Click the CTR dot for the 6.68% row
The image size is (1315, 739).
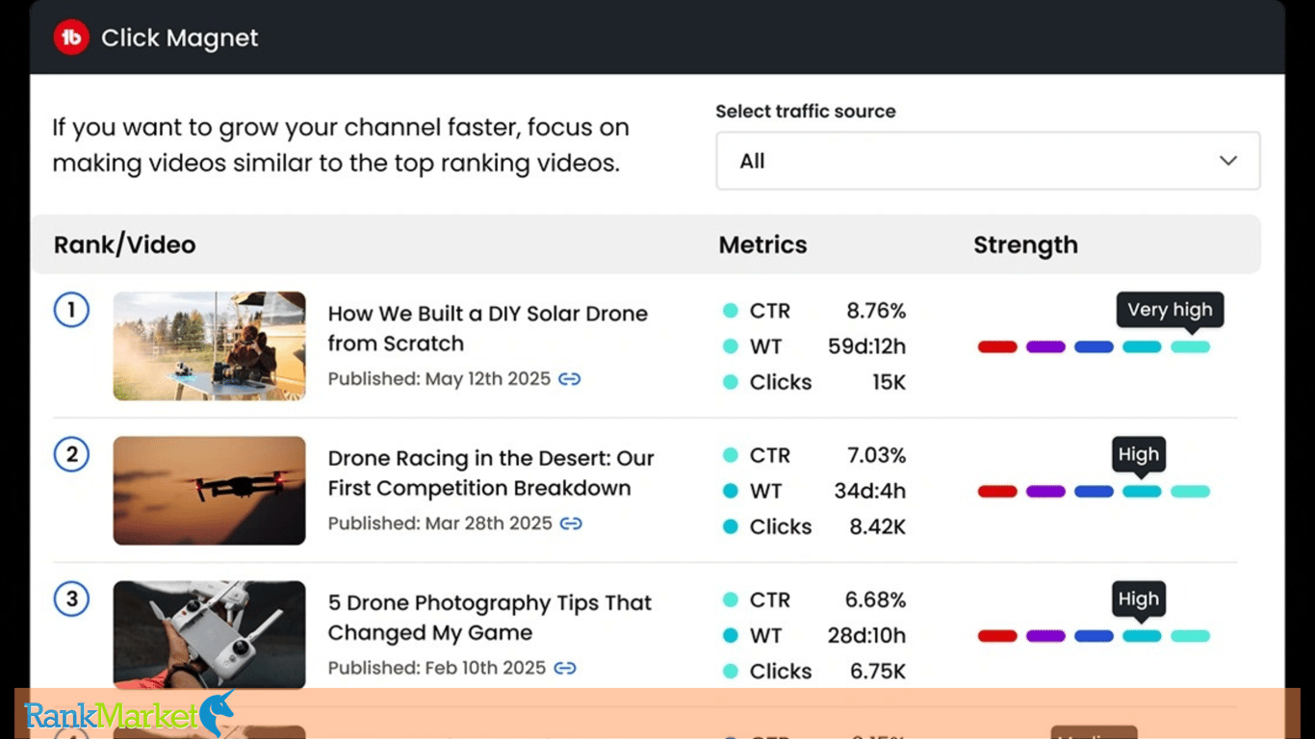[731, 599]
